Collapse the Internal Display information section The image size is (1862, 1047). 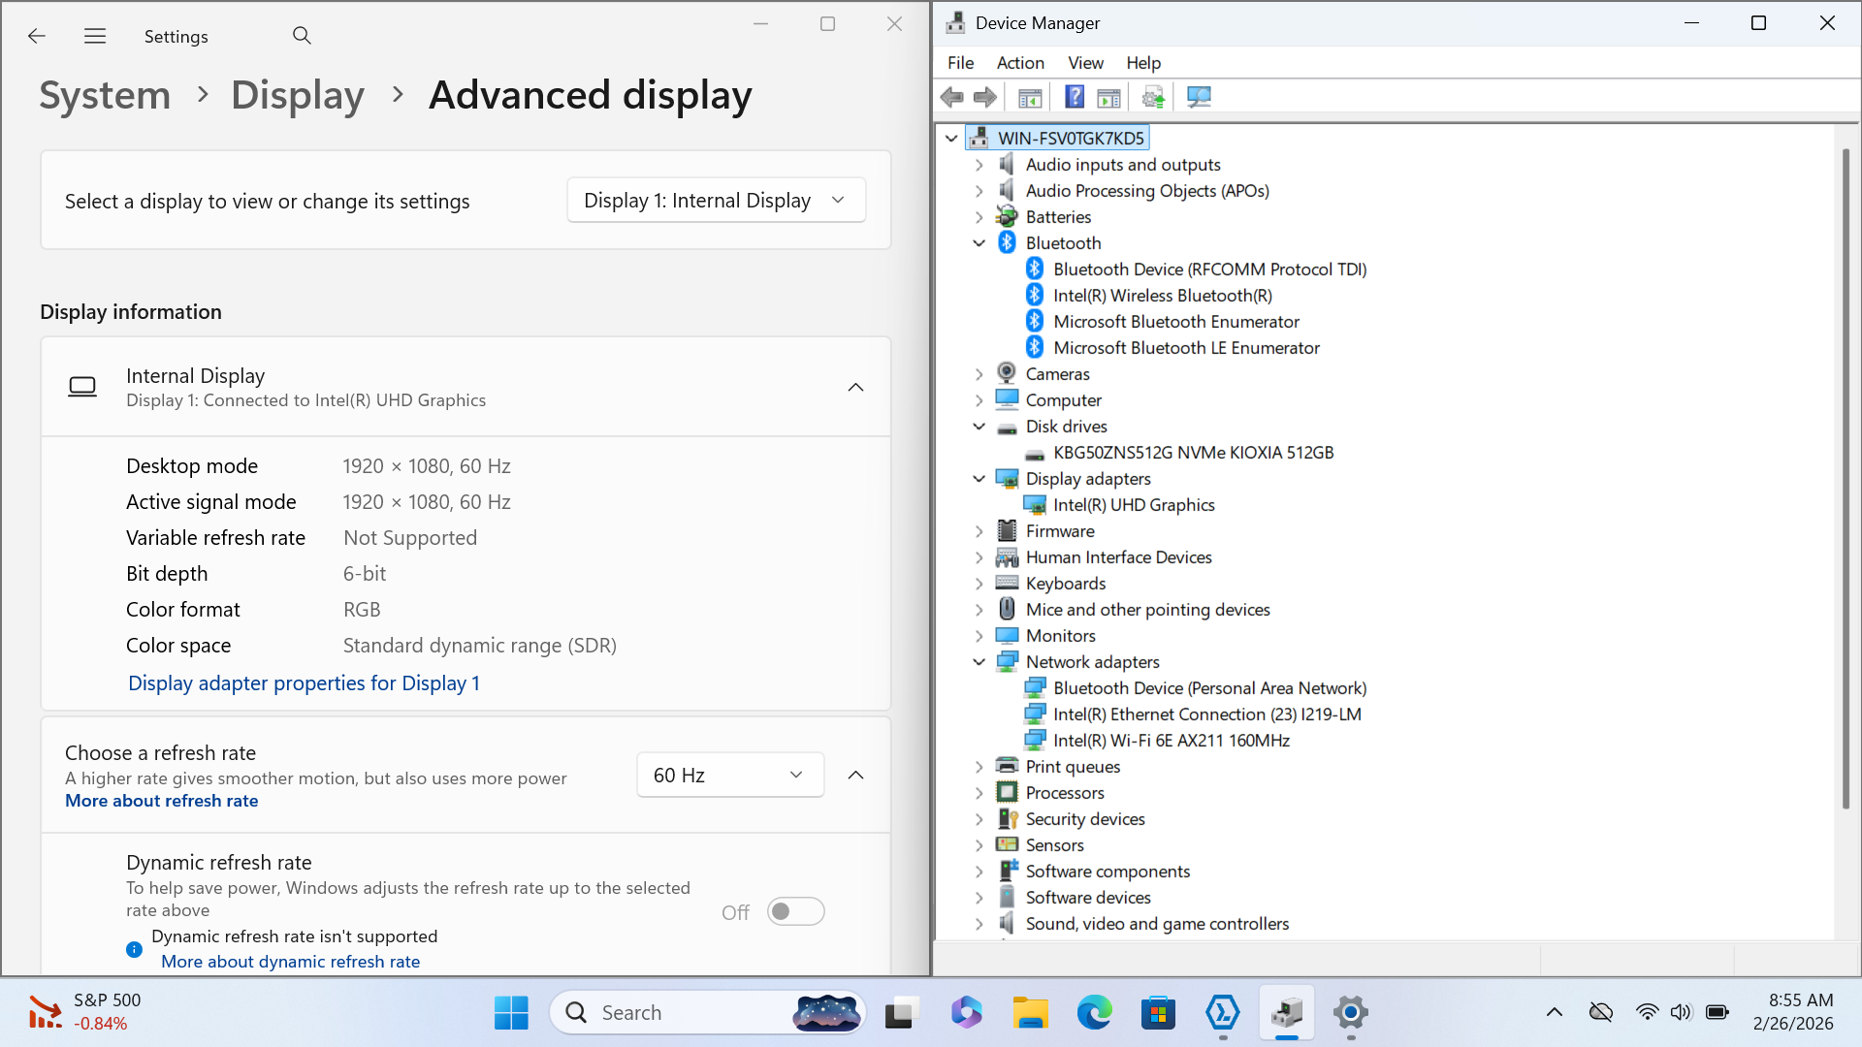click(855, 387)
